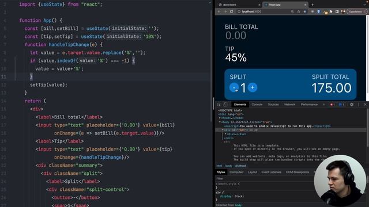Open the DevTools three-dot menu
The width and height of the screenshot is (369, 207).
(359, 105)
